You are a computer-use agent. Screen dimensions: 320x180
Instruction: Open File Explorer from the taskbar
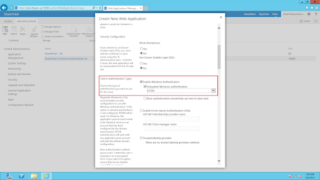point(34,176)
